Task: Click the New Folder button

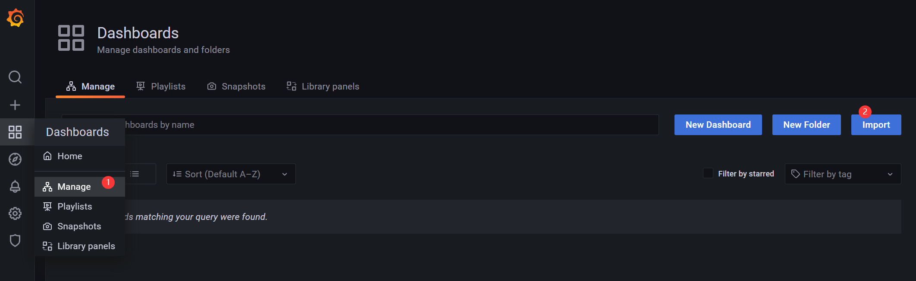Action: [806, 125]
